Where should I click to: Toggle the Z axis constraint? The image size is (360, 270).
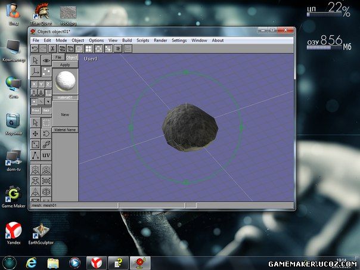pos(48,84)
